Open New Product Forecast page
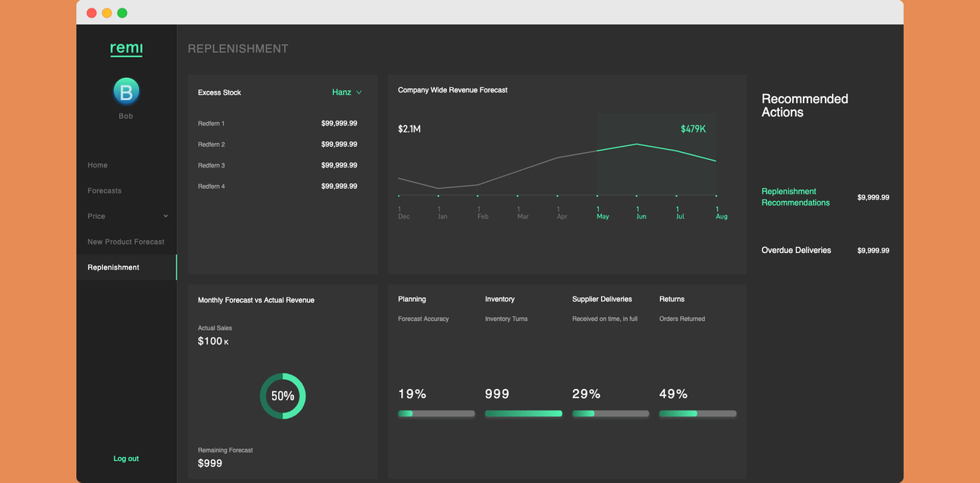Viewport: 980px width, 483px height. point(126,242)
